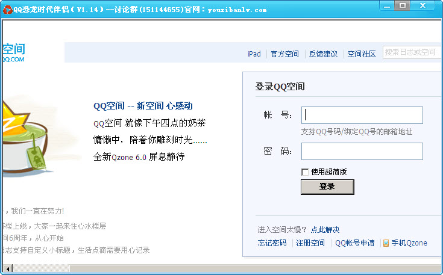Minimize the QQ恐龙时代伴侣 window
Image resolution: width=443 pixels, height=275 pixels.
pos(387,5)
